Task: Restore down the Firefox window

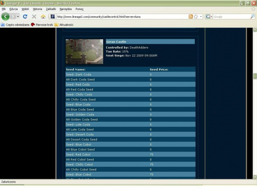Action: (x=248, y=3)
